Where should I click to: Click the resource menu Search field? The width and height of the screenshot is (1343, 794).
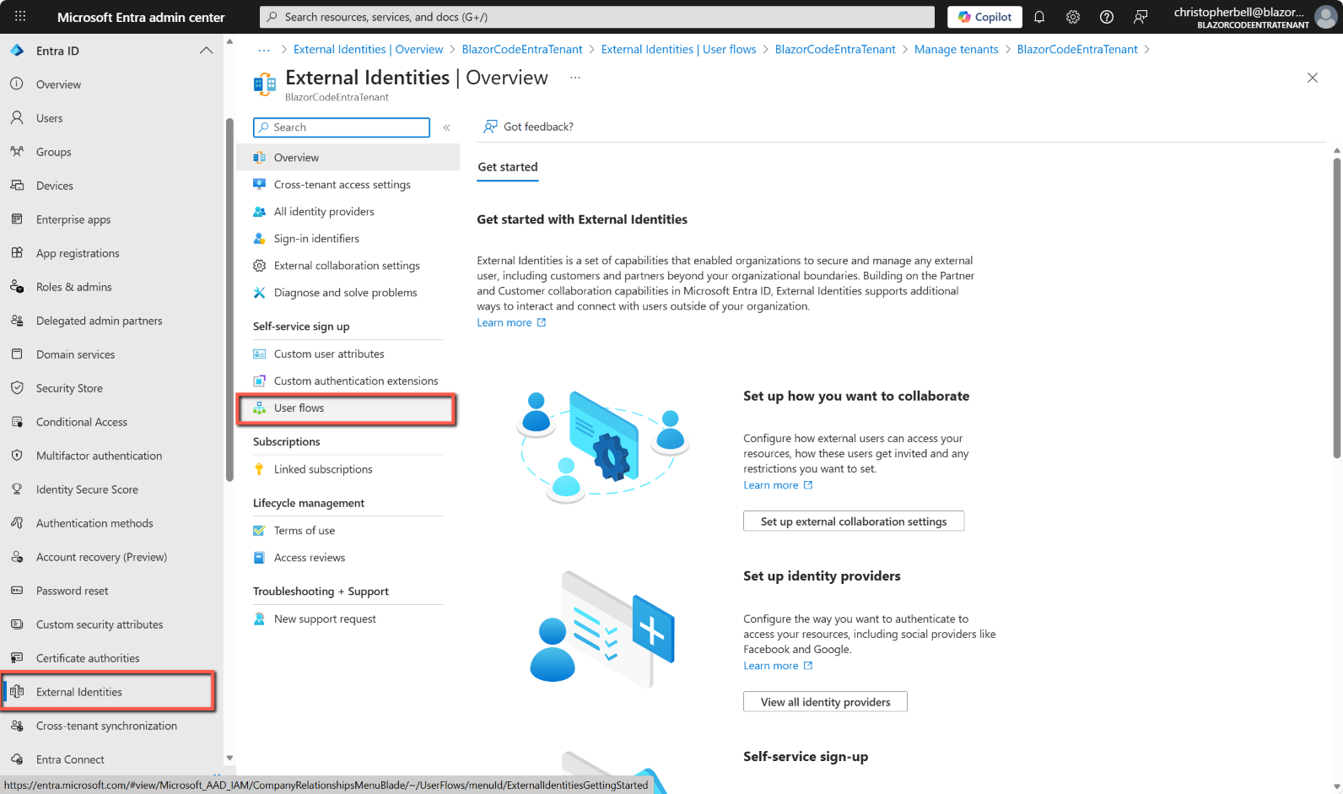click(342, 127)
